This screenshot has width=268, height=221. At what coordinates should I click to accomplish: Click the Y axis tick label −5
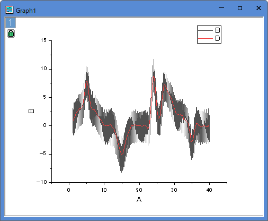43,154
